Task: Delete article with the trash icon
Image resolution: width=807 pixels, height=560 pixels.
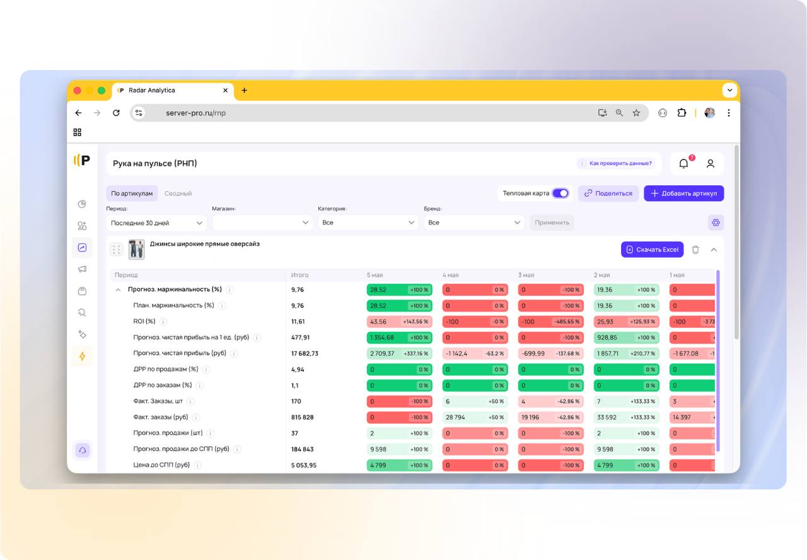Action: tap(695, 250)
